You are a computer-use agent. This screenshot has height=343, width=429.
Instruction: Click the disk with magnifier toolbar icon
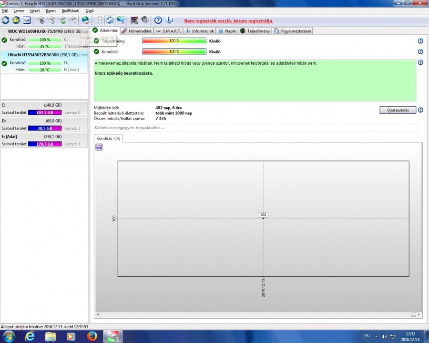click(x=72, y=20)
